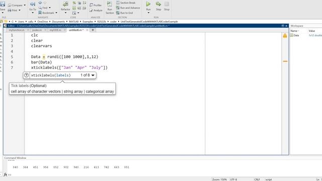Click the green Run play icon
Screen dimensions: 322x181
click(x=148, y=4)
